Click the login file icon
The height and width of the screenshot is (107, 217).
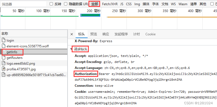click(4, 40)
